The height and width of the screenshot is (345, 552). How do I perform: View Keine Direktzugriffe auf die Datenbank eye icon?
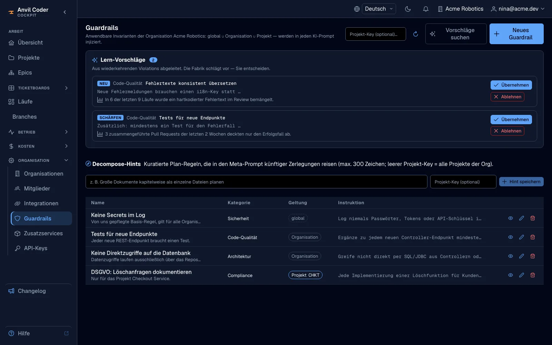pos(511,256)
